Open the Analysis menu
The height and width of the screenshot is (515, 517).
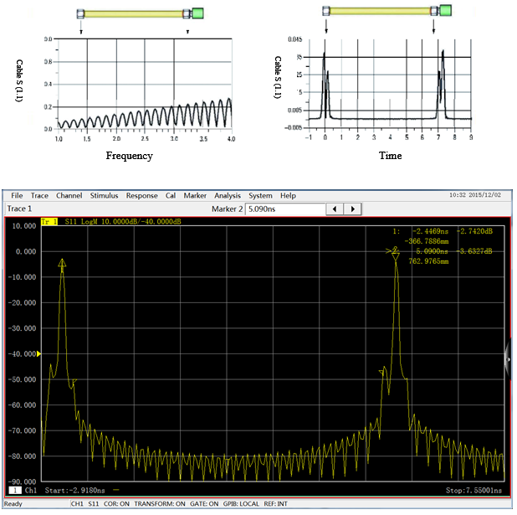pyautogui.click(x=228, y=195)
